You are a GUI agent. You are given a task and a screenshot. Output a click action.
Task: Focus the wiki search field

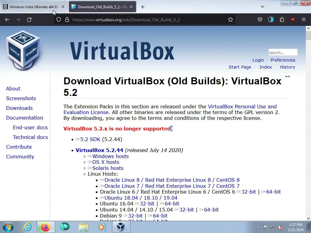(283, 52)
